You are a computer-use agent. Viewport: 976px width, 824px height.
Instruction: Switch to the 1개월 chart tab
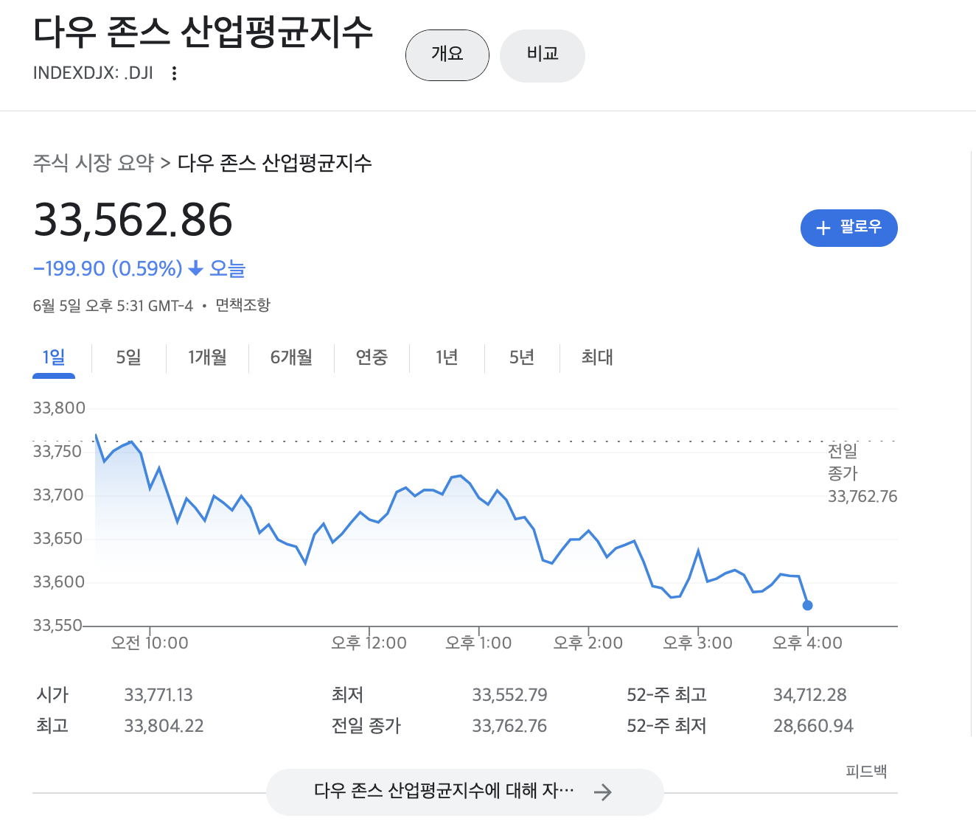pyautogui.click(x=207, y=357)
